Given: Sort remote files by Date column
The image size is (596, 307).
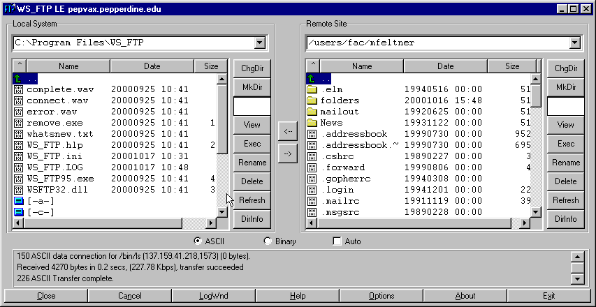Looking at the screenshot, I should click(446, 66).
